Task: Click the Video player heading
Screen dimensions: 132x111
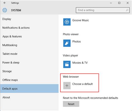Action: [70, 56]
